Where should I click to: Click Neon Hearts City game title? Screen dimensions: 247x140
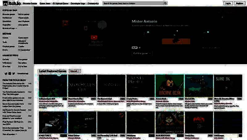(x=75, y=99)
